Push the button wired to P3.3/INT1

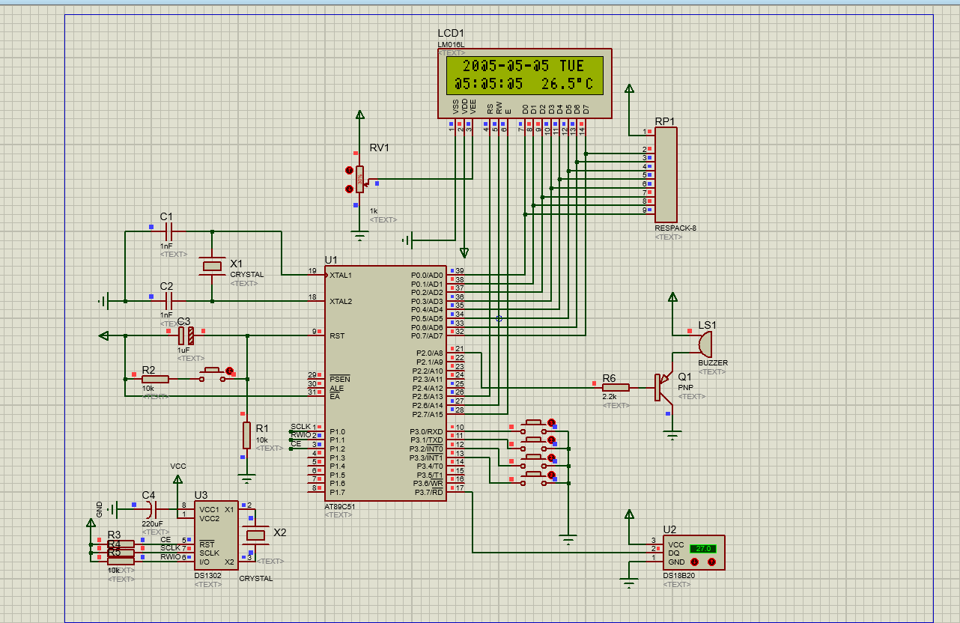[x=534, y=478]
